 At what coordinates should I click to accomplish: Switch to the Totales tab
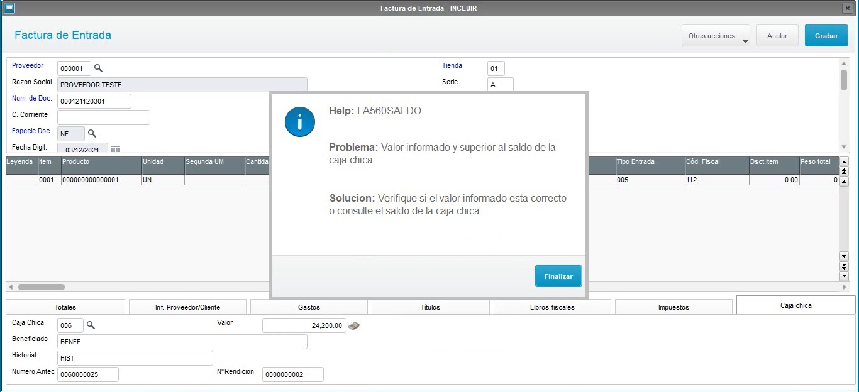click(x=65, y=307)
